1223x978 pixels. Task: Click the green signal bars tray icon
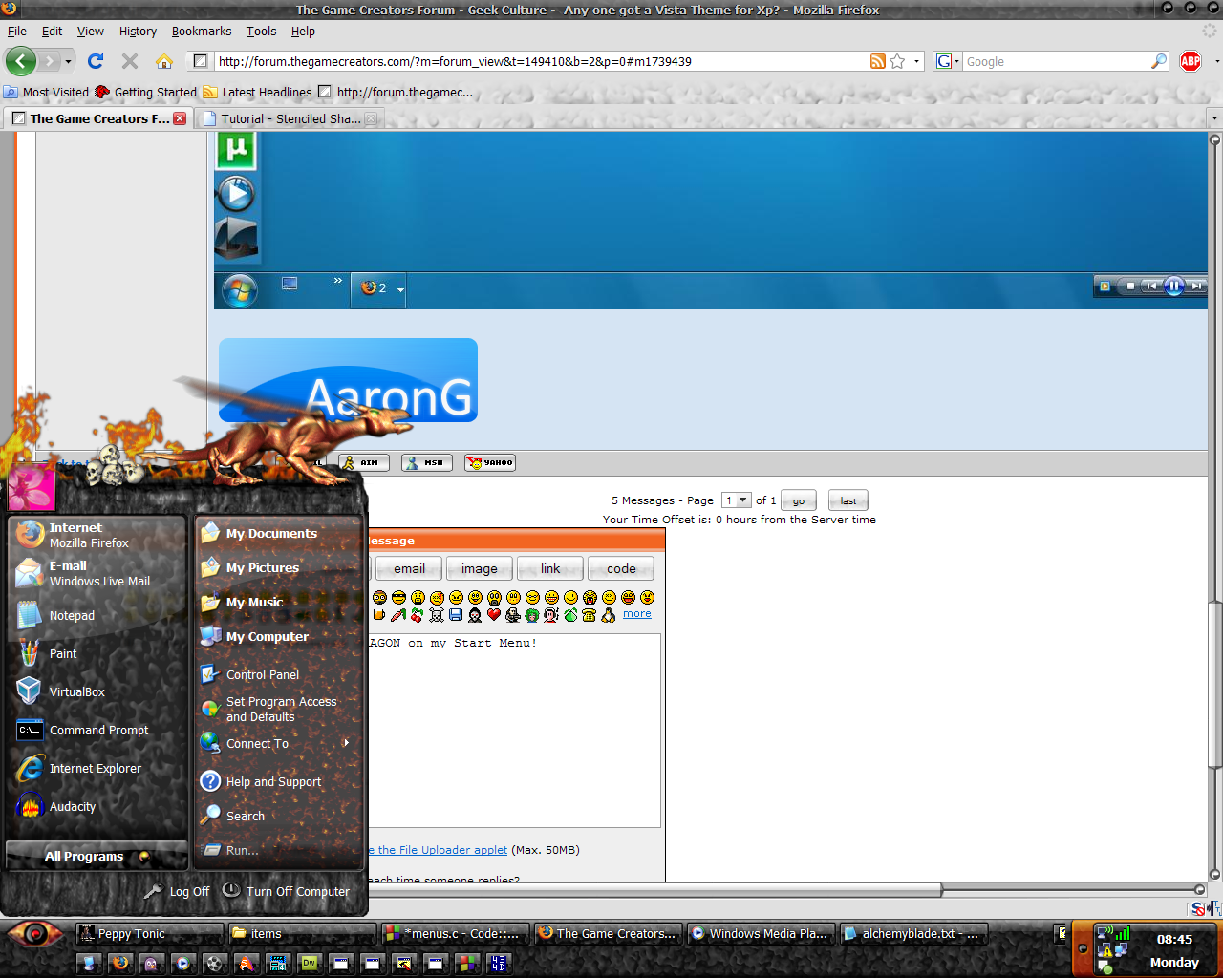1123,933
